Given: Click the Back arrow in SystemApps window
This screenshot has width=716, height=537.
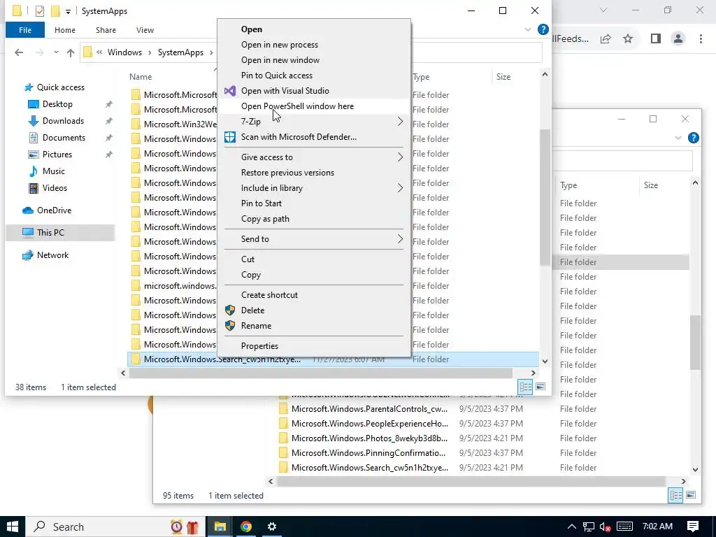Looking at the screenshot, I should (19, 52).
